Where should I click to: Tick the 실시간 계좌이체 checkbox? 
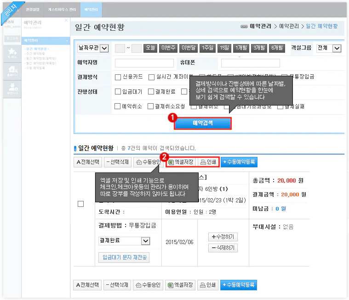pos(151,77)
